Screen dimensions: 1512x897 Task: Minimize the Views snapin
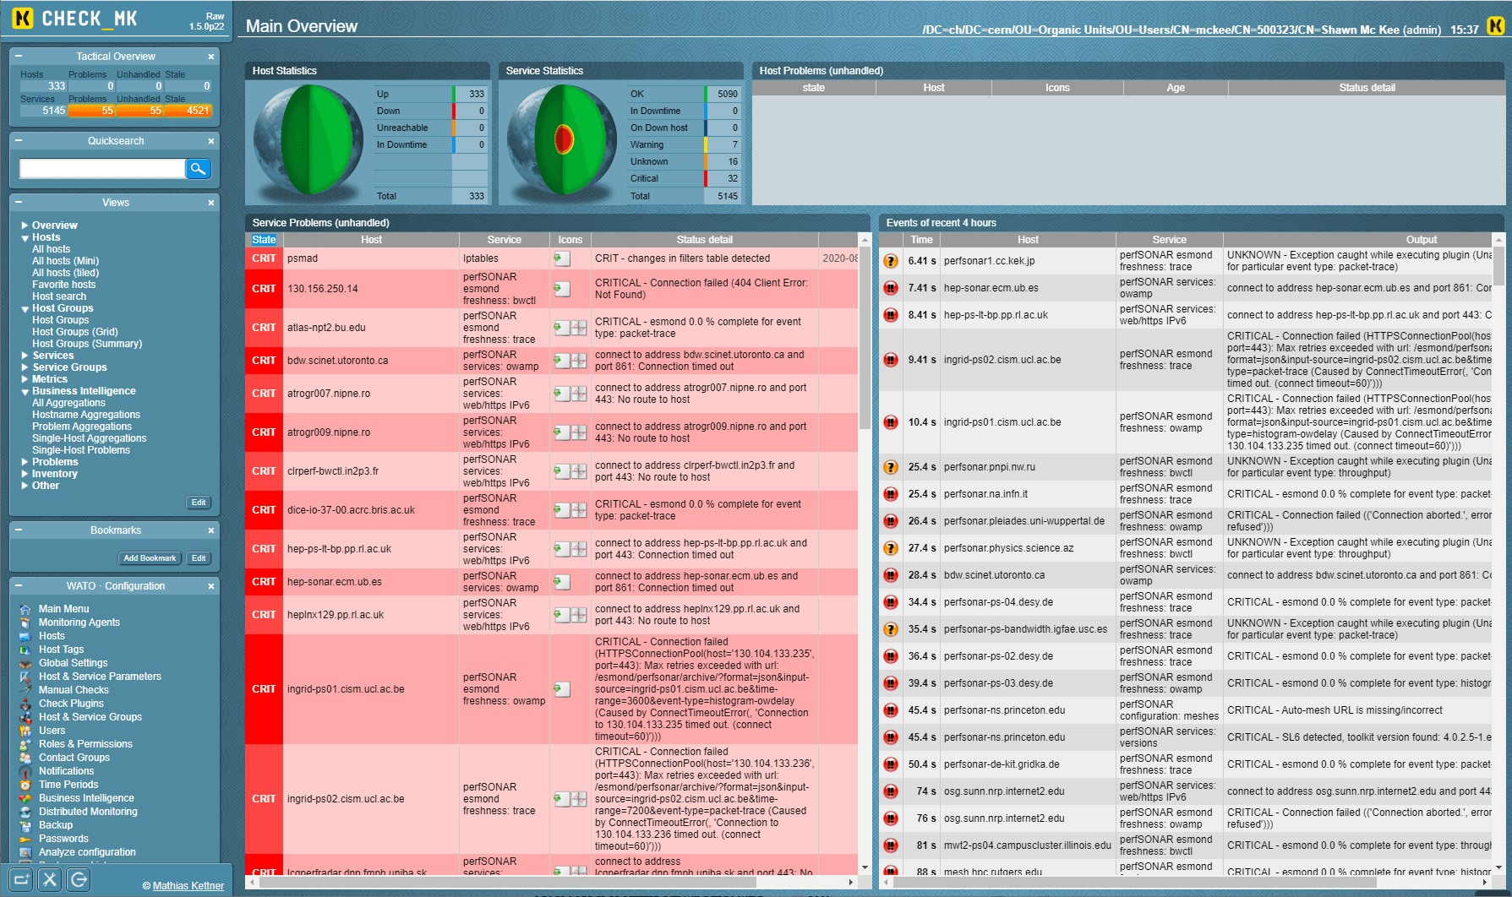[x=19, y=203]
